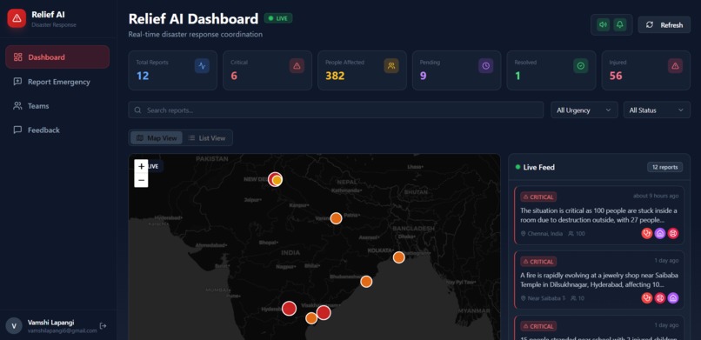Open Report Emergency page
The height and width of the screenshot is (340, 701).
click(57, 82)
